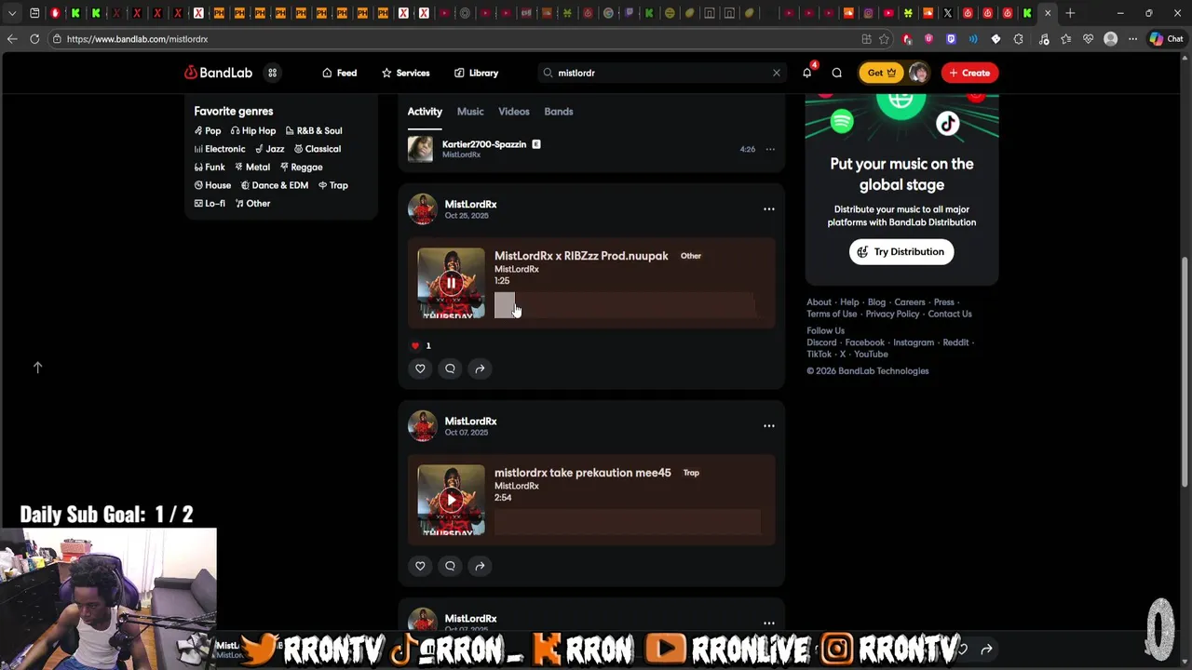Open MistLordRx avatar on Oct 25 post
This screenshot has height=670, width=1192.
(422, 208)
